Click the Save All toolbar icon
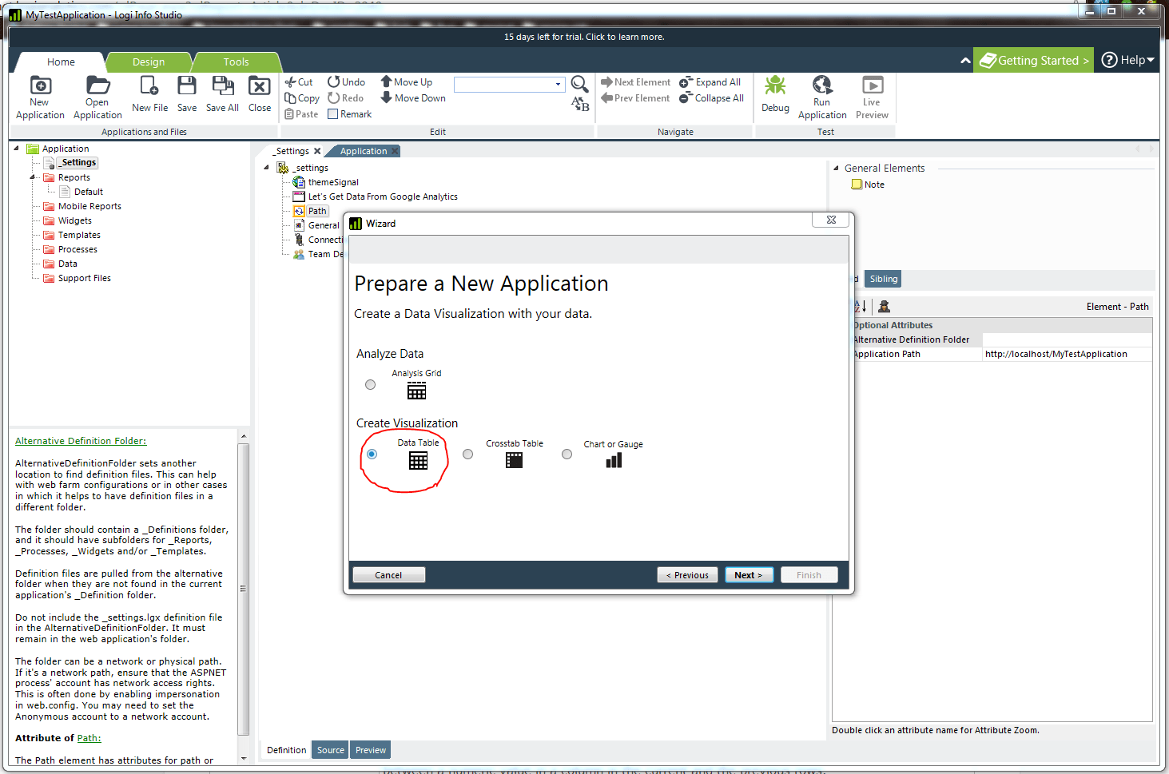This screenshot has width=1169, height=774. coord(222,86)
